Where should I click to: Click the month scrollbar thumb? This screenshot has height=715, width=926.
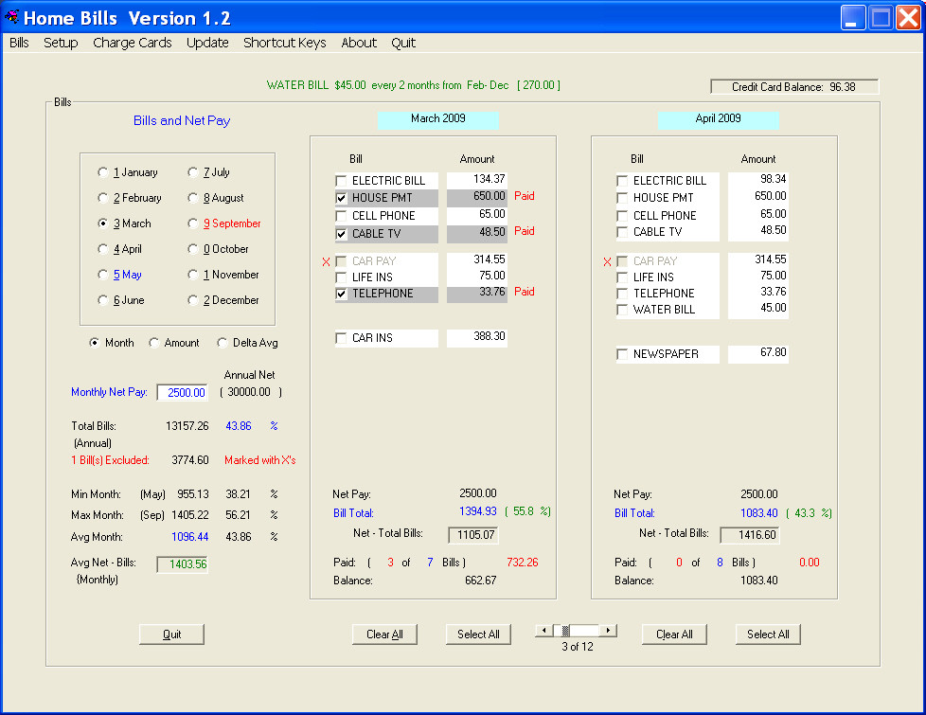pyautogui.click(x=567, y=631)
